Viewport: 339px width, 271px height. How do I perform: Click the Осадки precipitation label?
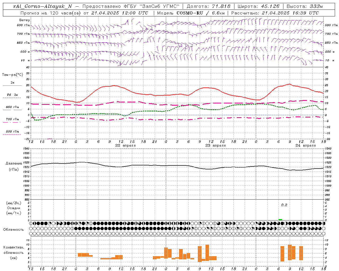tap(14, 208)
